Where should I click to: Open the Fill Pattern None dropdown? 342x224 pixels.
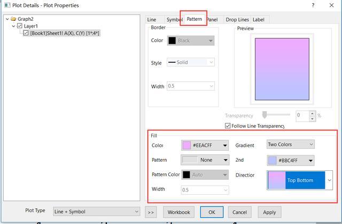205,160
